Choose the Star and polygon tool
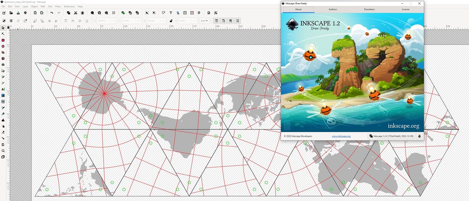 pos(3,53)
